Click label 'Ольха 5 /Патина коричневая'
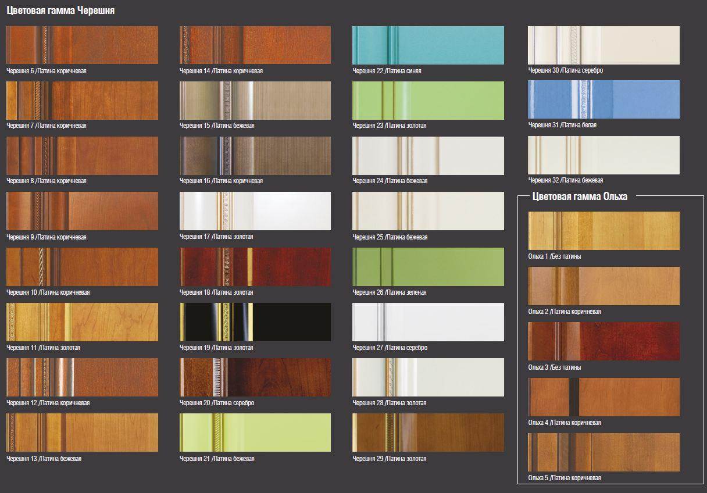This screenshot has width=707, height=493. (x=565, y=478)
